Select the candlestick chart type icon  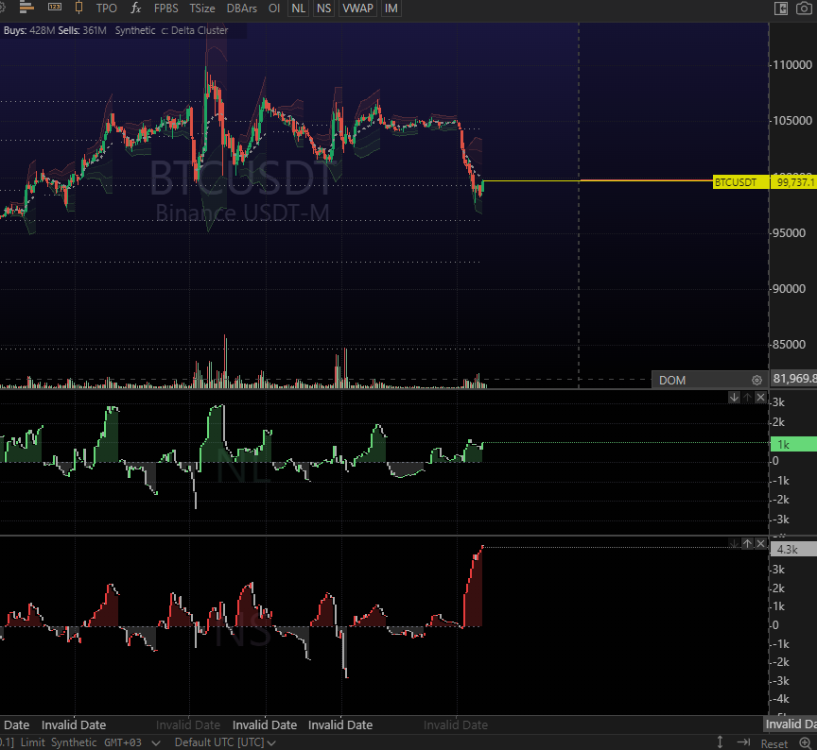click(78, 8)
